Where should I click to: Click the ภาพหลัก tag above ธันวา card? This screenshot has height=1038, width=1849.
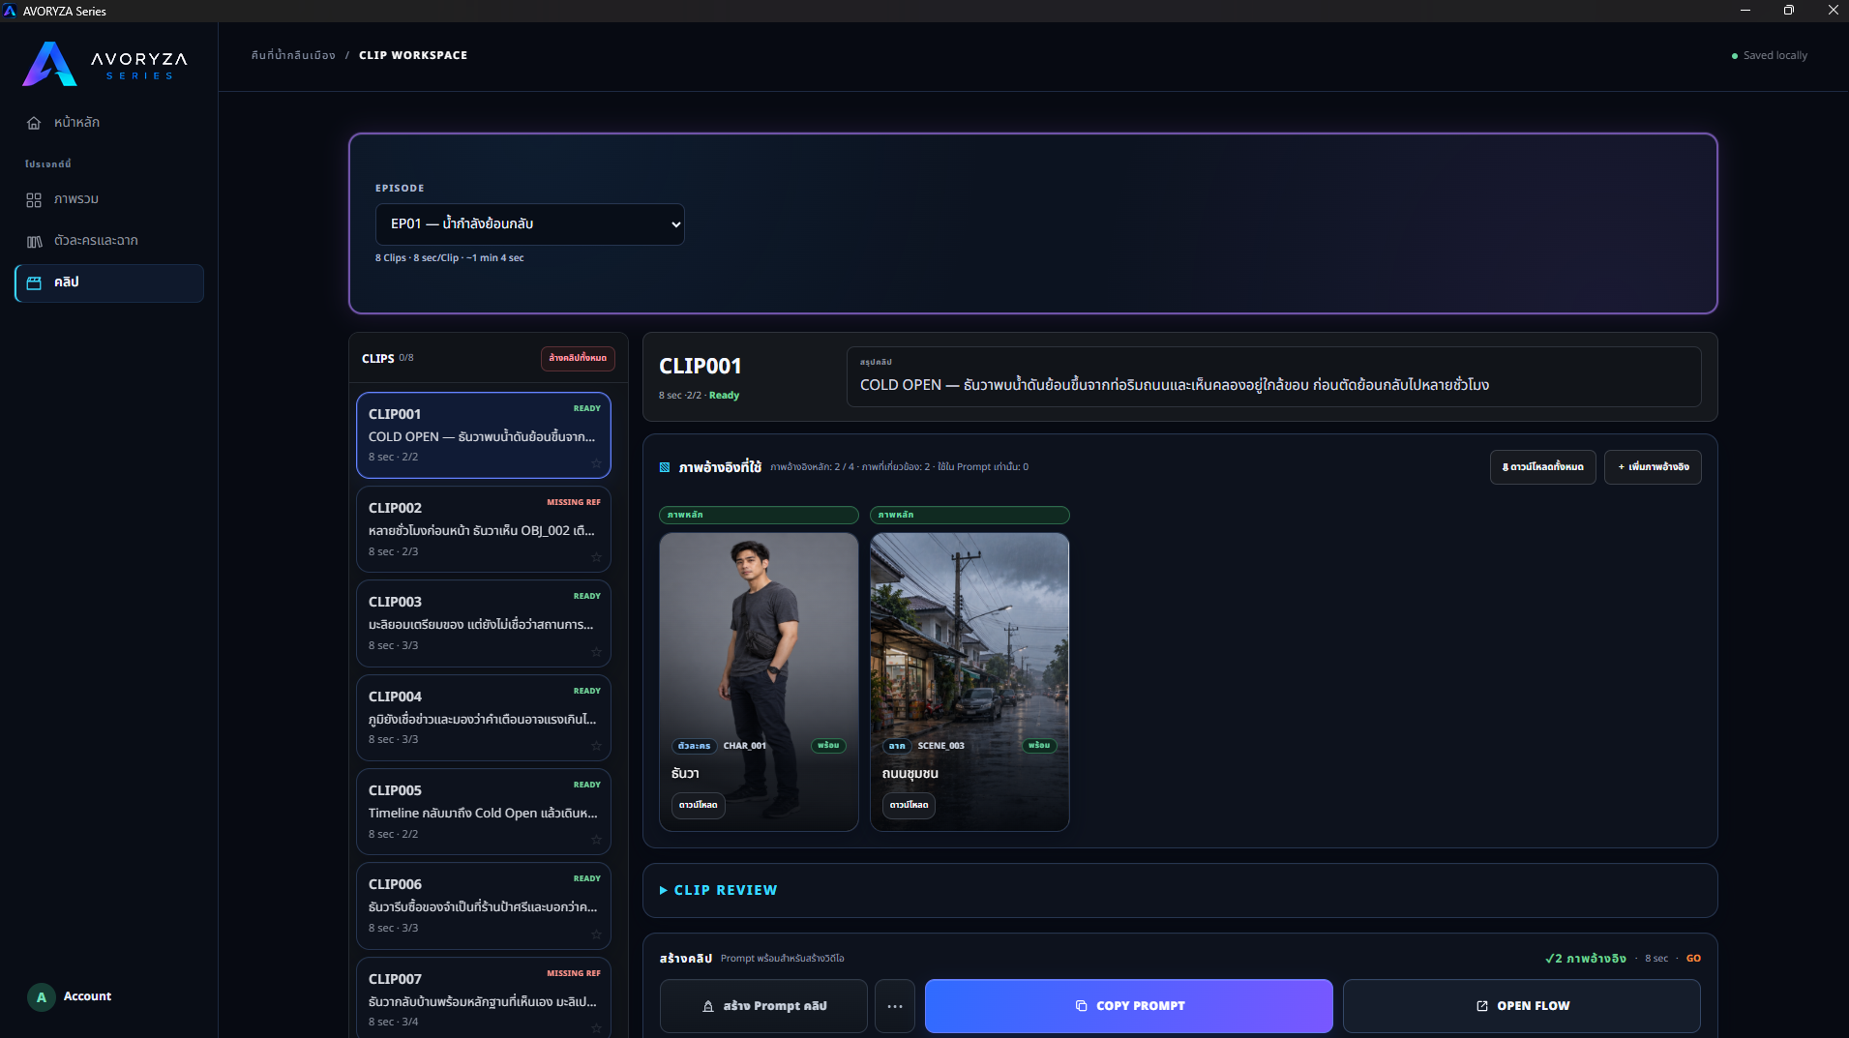[759, 515]
